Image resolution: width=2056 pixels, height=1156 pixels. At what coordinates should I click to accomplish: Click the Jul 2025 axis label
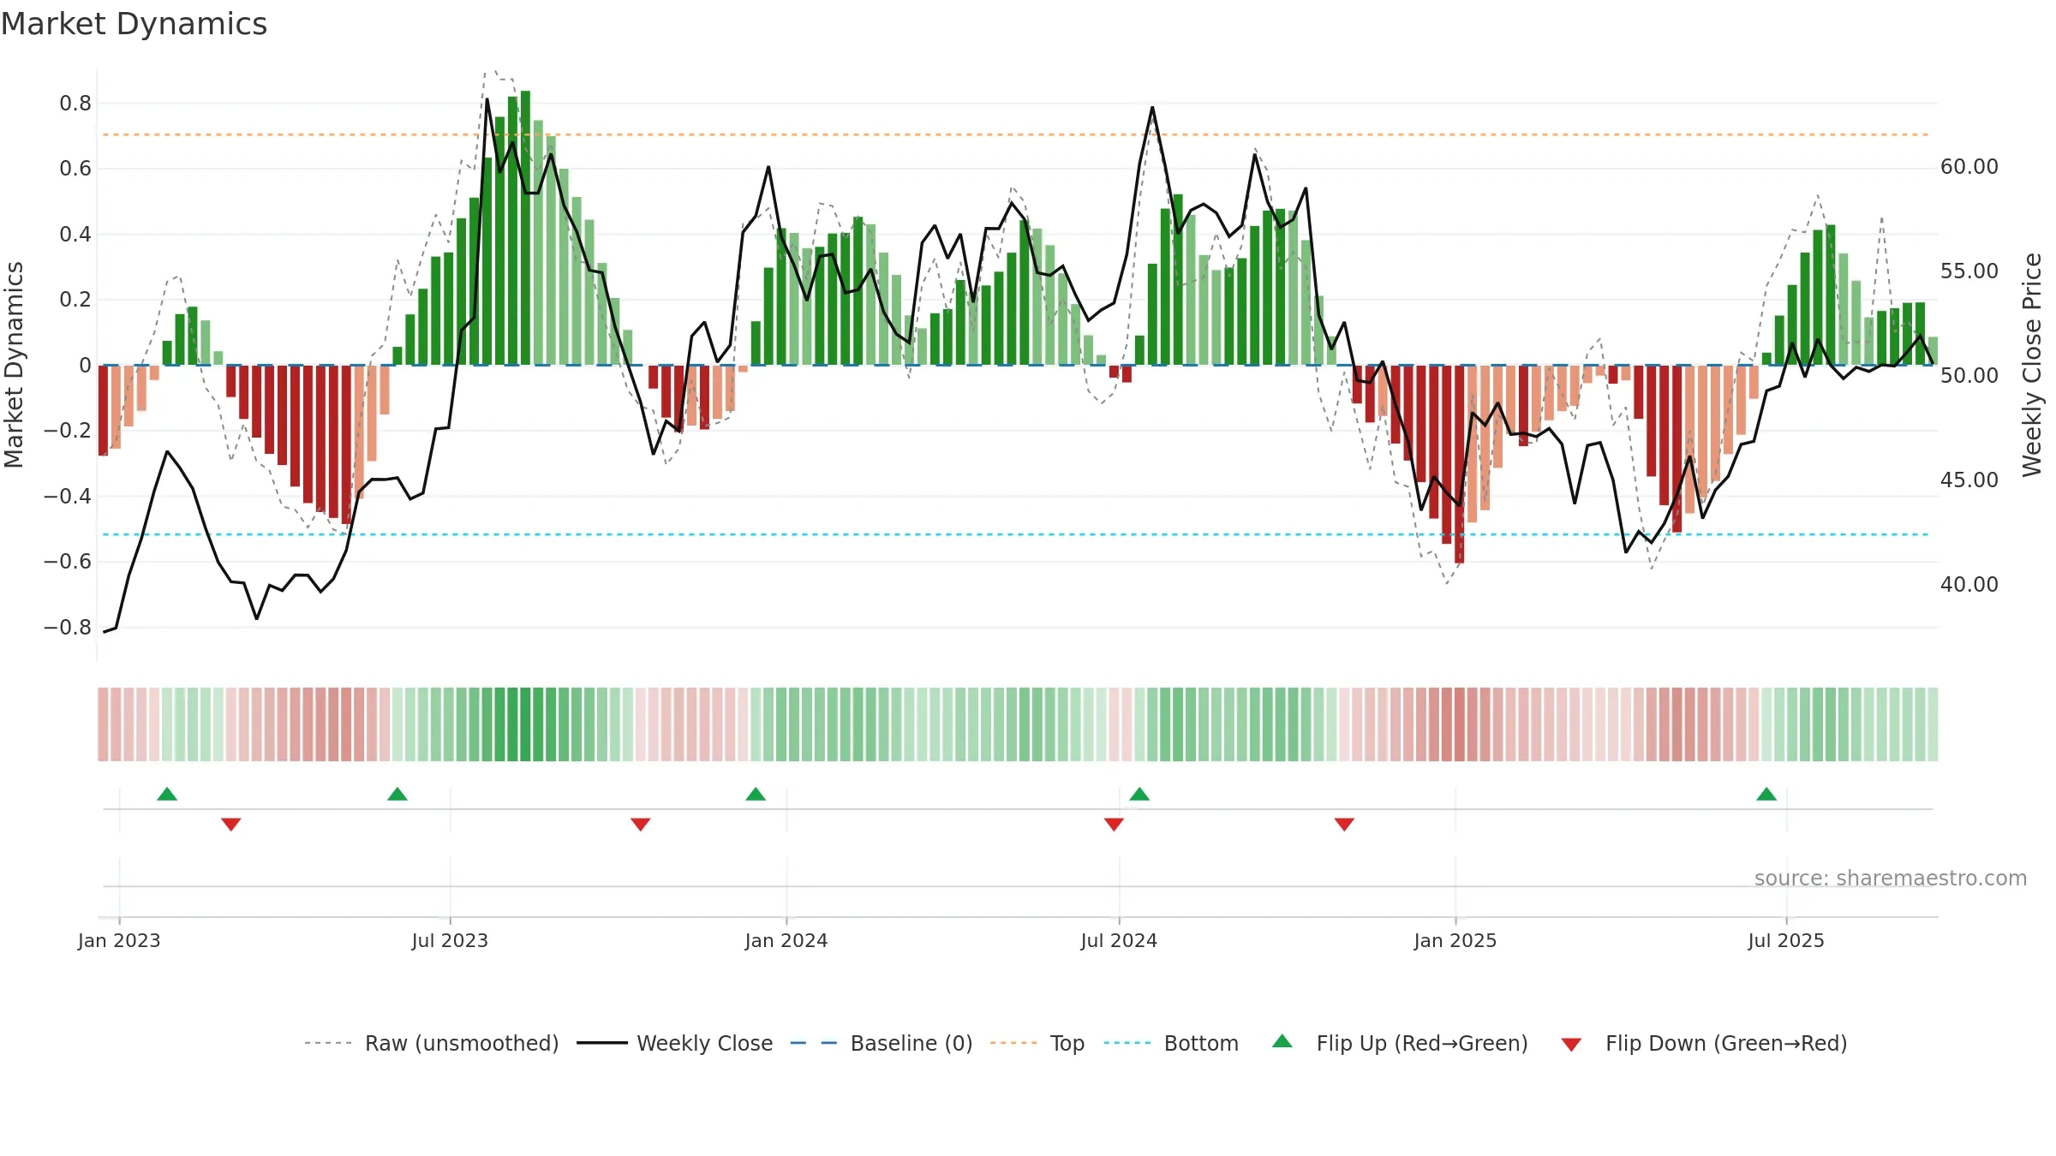[1786, 940]
